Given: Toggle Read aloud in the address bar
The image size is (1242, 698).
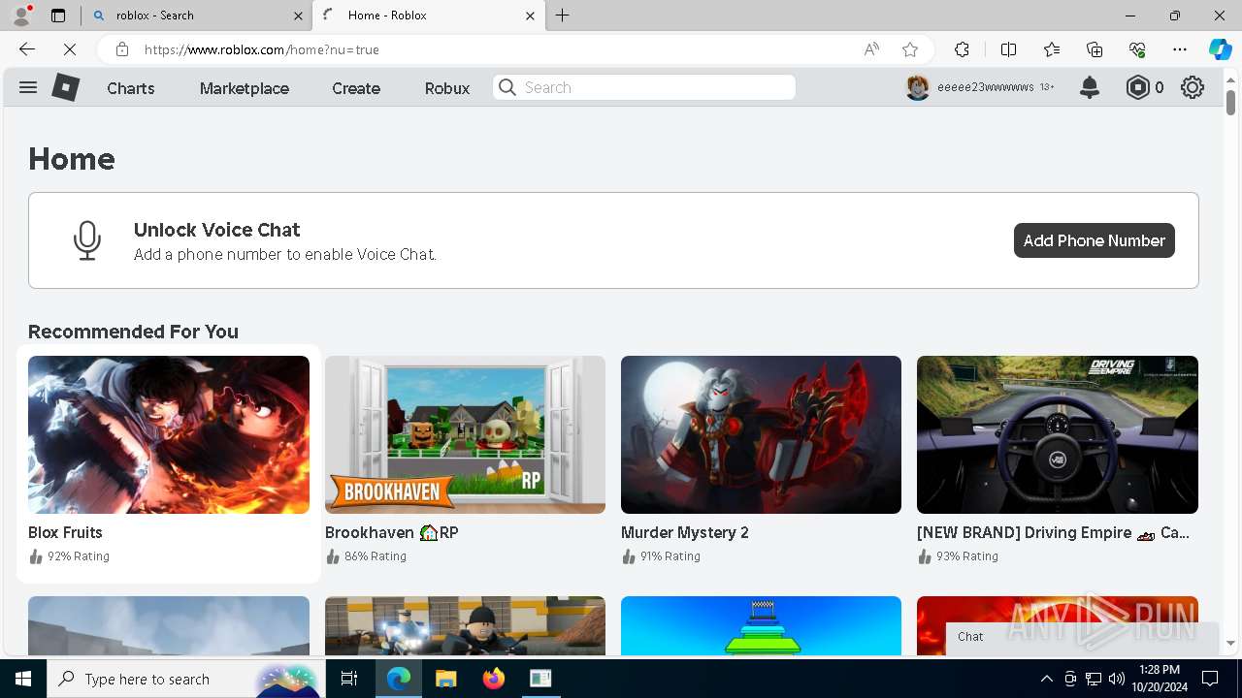Looking at the screenshot, I should click(871, 49).
